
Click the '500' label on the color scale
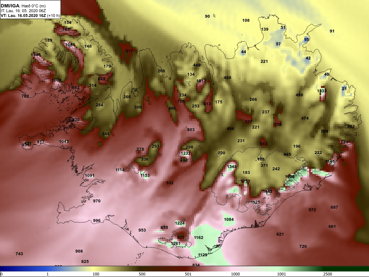[142, 274]
